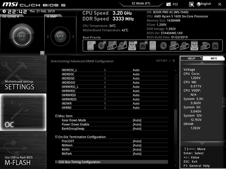This screenshot has height=169, width=226.
Task: Click the settings list scroll up arrow
Action: pyautogui.click(x=175, y=70)
